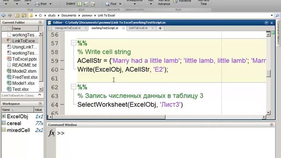Click the Name column header in Current Folder
The height and width of the screenshot is (158, 281).
point(25,29)
